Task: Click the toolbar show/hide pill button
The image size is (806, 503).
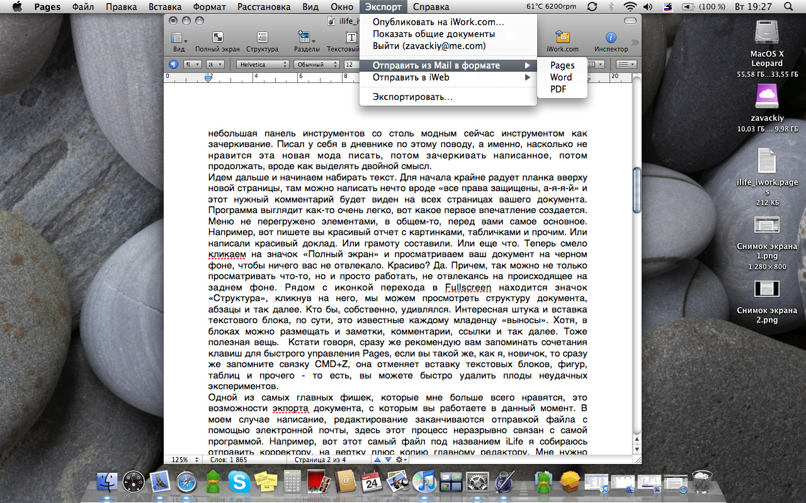Action: (630, 21)
